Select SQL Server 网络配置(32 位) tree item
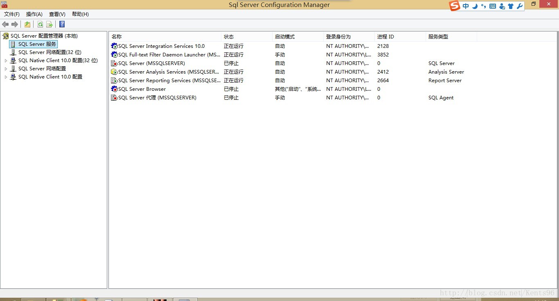Viewport: 559px width, 301px height. [x=50, y=52]
